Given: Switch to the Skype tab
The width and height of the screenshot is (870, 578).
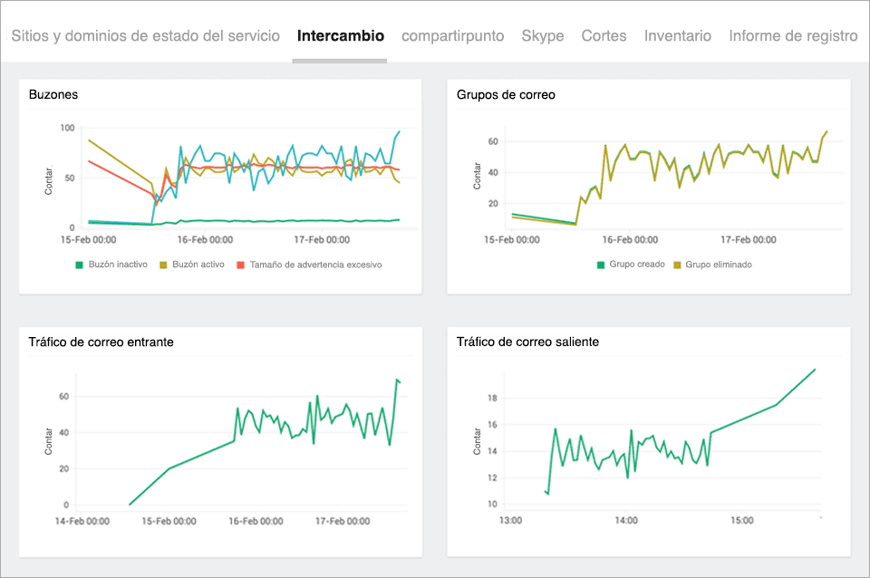Looking at the screenshot, I should click(542, 36).
